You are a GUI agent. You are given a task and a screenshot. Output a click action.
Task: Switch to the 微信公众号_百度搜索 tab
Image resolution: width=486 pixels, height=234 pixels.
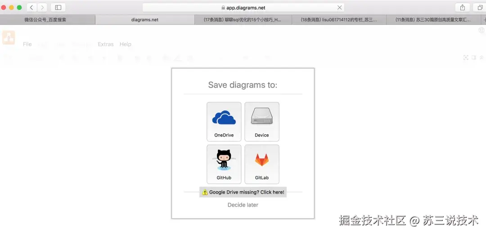(x=48, y=20)
